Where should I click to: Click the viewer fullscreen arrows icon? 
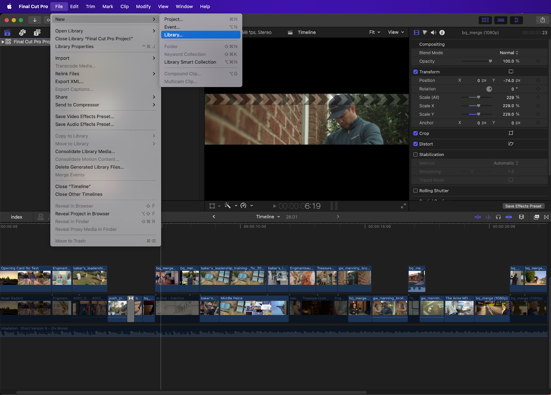click(x=403, y=206)
